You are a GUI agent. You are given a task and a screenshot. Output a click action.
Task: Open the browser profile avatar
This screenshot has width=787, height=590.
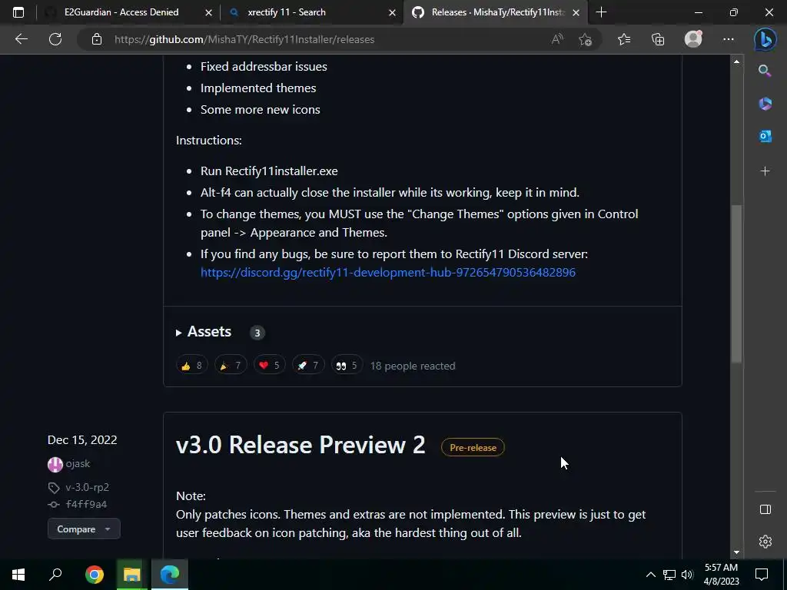(x=693, y=39)
